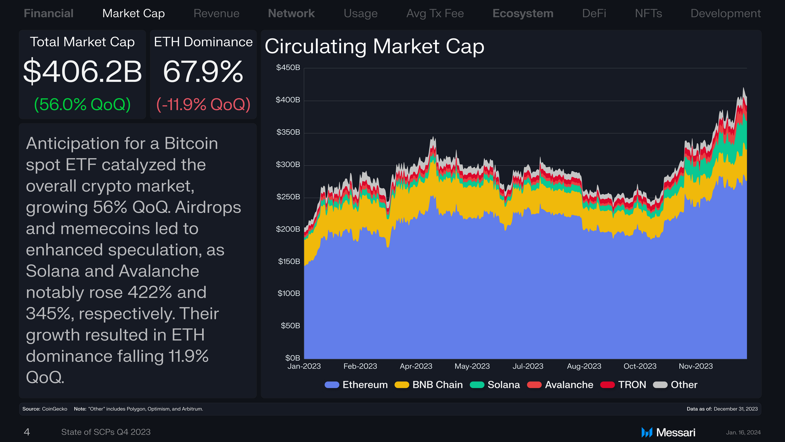Click the $100B y-axis label
The image size is (785, 442).
click(x=289, y=293)
